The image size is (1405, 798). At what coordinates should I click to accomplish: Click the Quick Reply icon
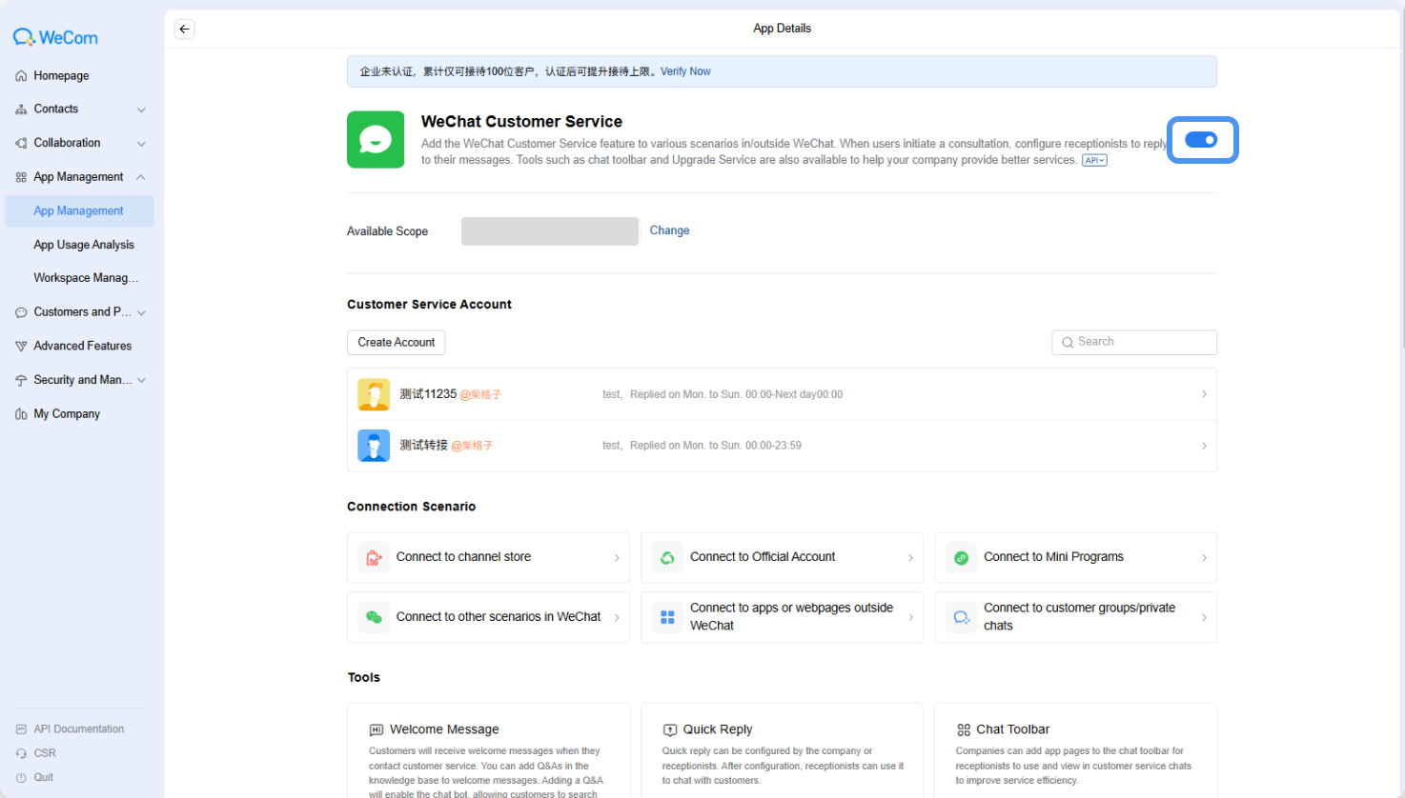tap(670, 730)
